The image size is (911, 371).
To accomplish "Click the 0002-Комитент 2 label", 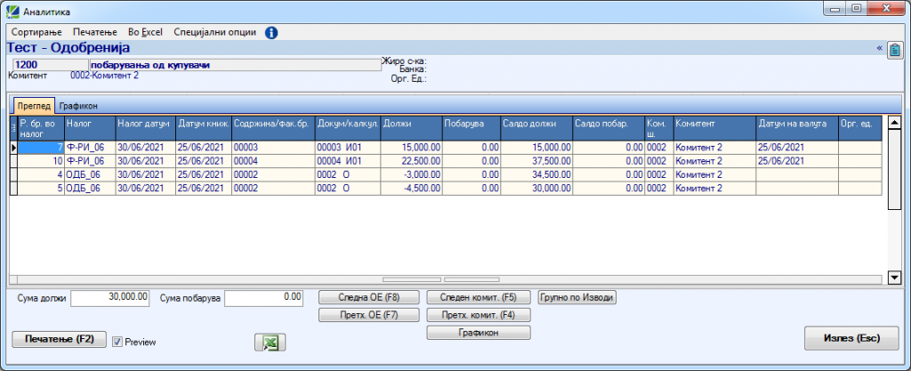I will point(105,76).
